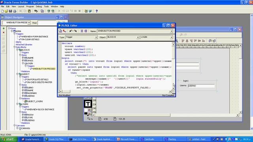Image resolution: width=253 pixels, height=142 pixels.
Task: Click the USERNO field in Layout Editor
Action: click(201, 86)
